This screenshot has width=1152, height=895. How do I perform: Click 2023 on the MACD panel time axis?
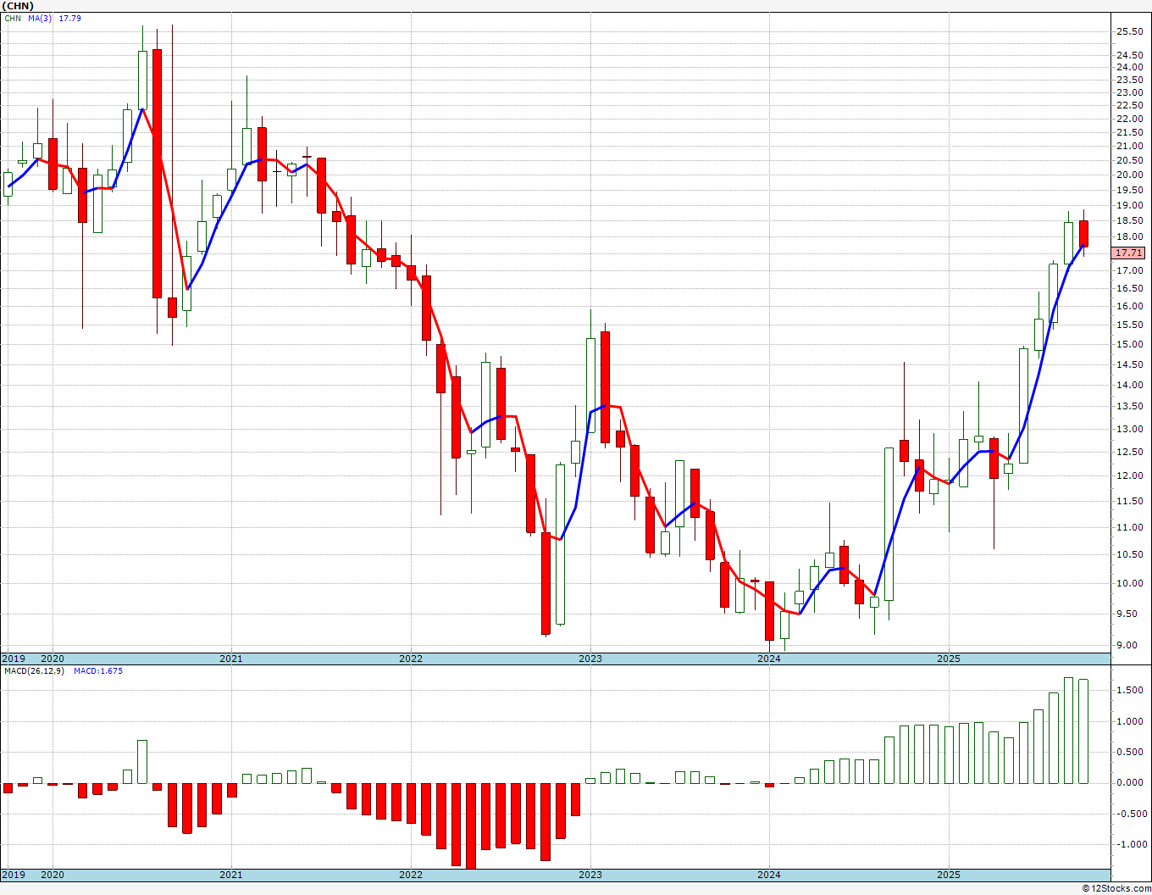tap(590, 875)
